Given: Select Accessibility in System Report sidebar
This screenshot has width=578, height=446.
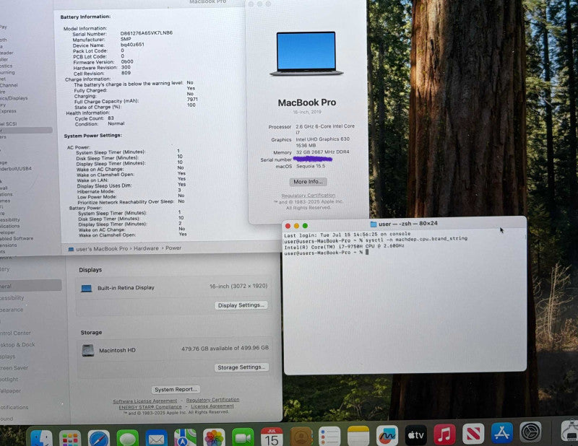Looking at the screenshot, I should coord(10,220).
